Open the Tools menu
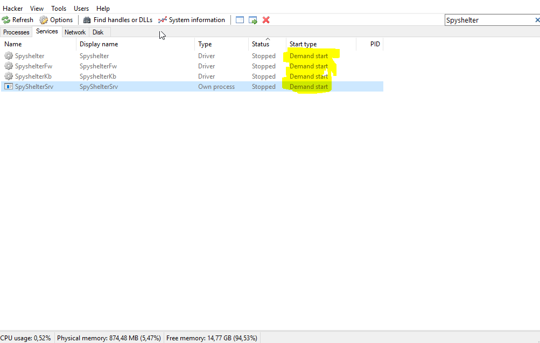This screenshot has height=343, width=540. (59, 8)
